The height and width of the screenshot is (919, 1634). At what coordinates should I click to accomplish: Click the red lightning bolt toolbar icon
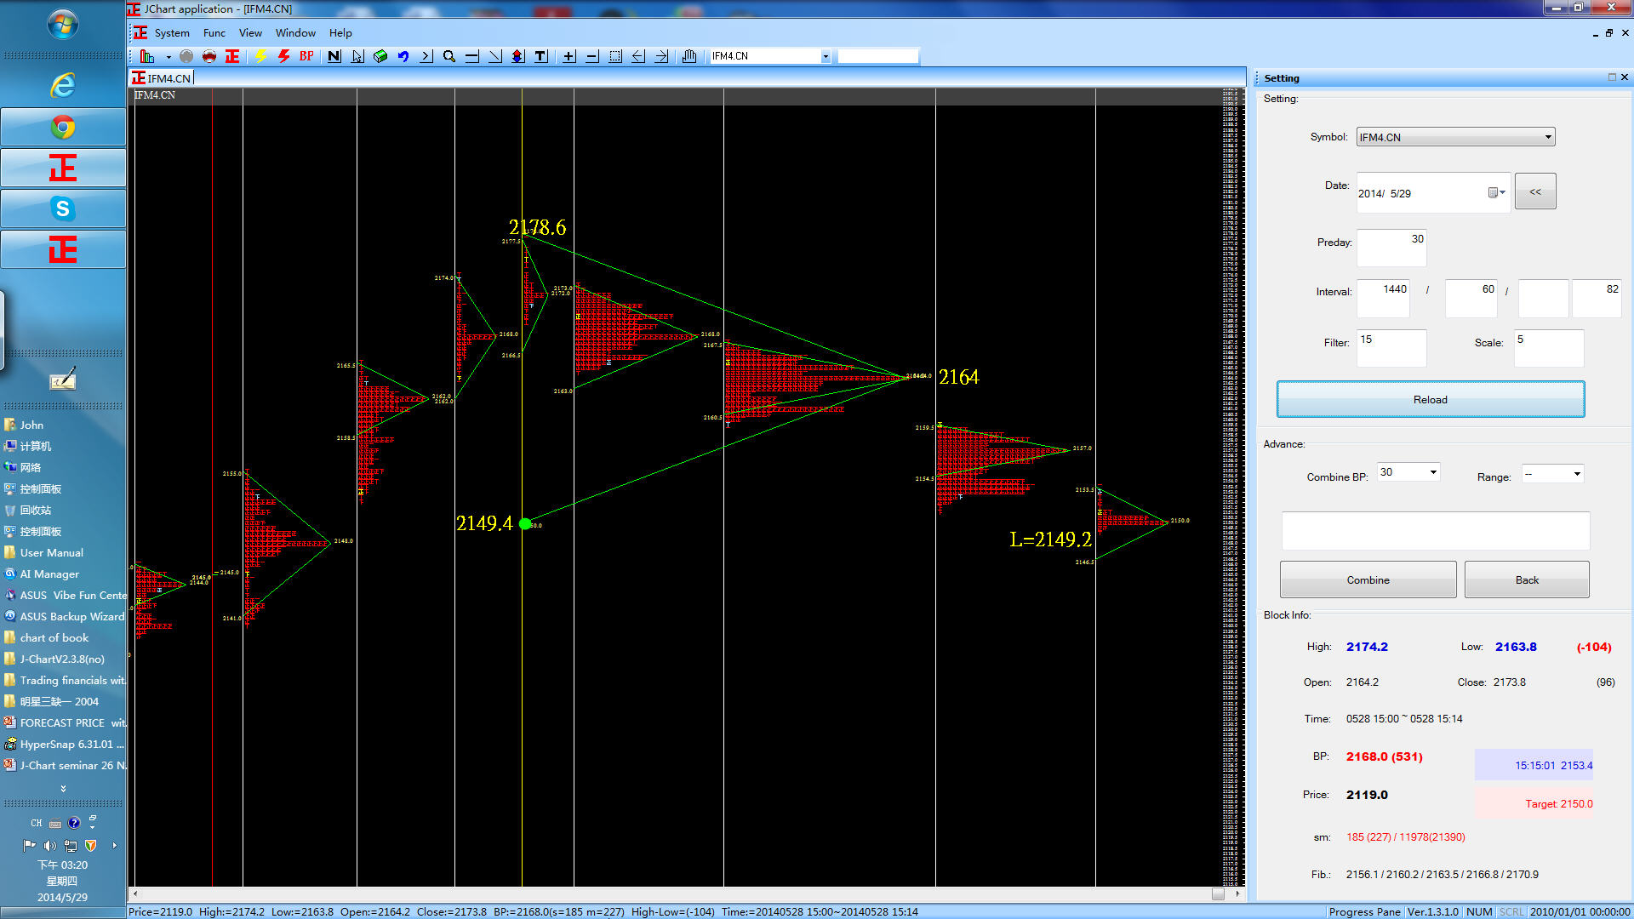pos(283,56)
